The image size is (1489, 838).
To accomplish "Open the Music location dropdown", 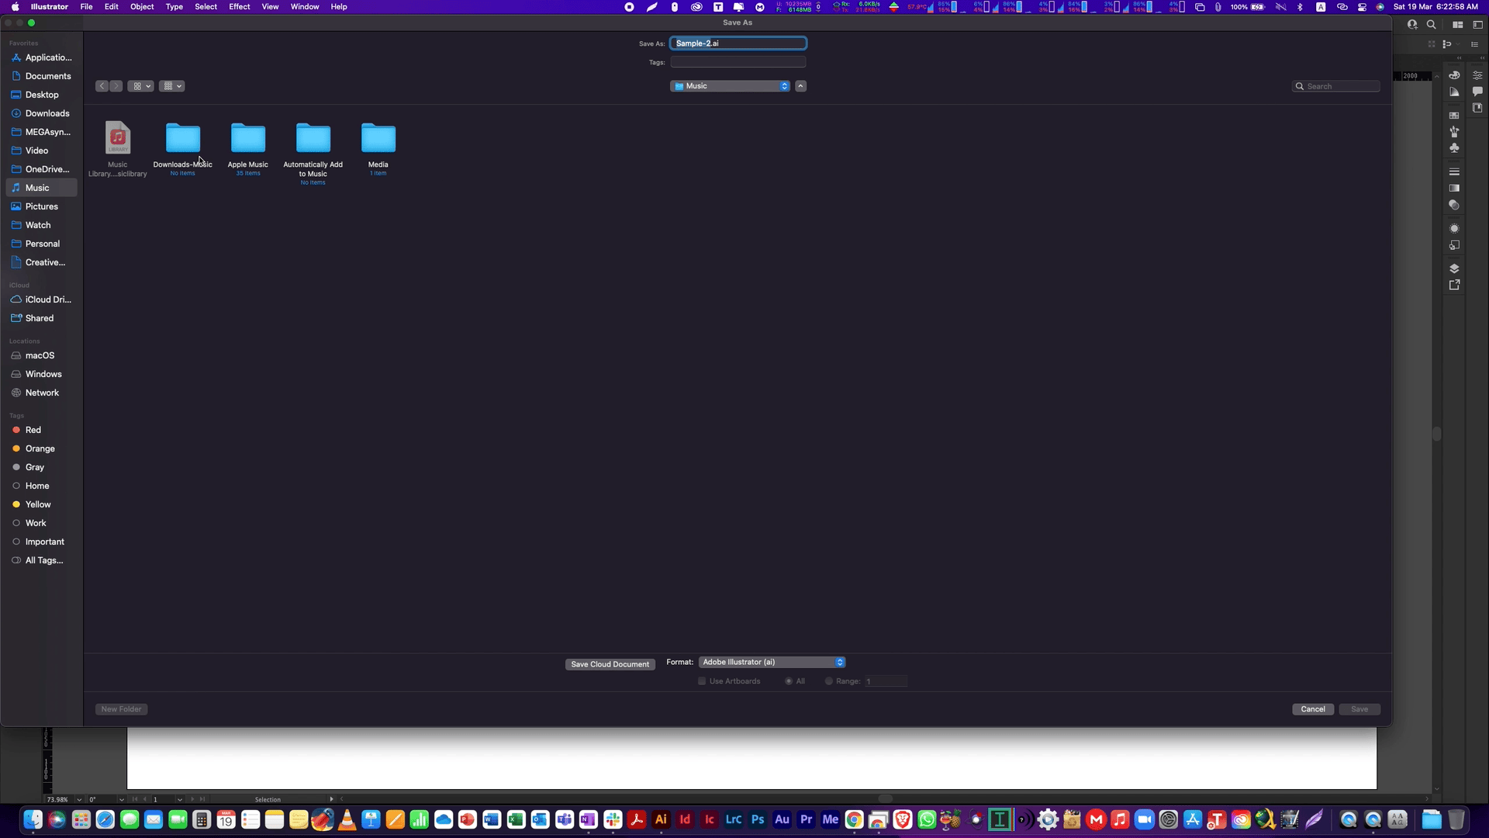I will pyautogui.click(x=731, y=86).
